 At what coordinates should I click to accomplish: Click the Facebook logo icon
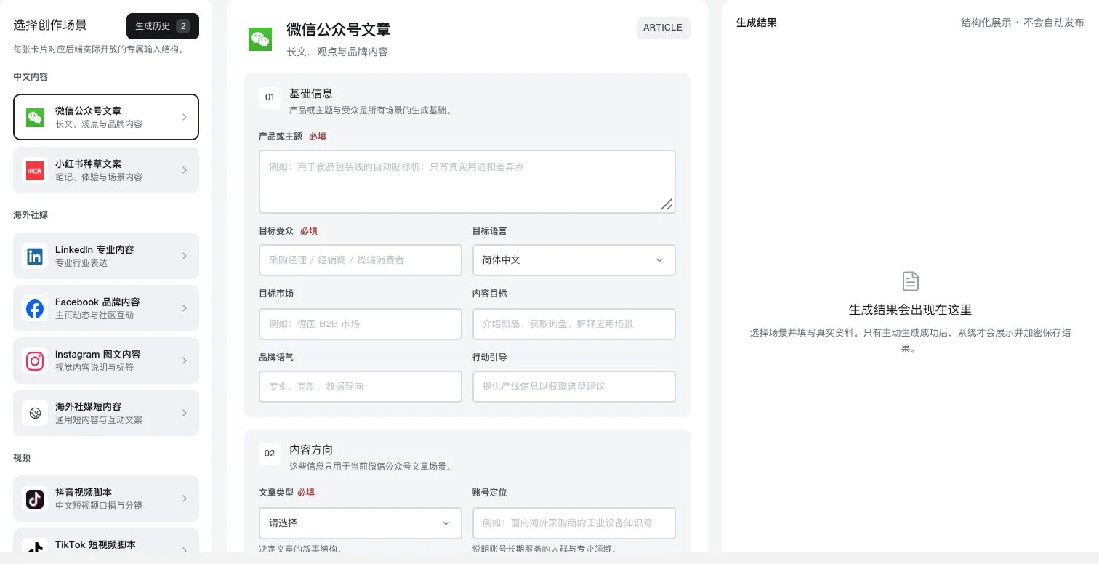[35, 308]
